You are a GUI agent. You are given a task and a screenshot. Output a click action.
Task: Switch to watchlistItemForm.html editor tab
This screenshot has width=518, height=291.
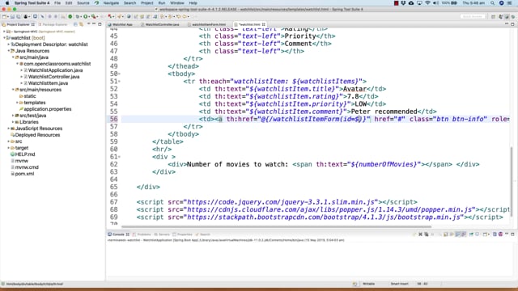coord(209,24)
